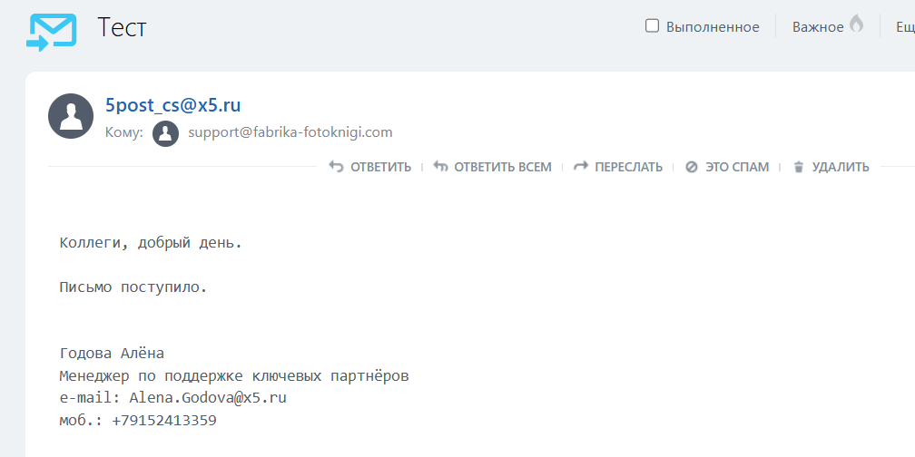Open the partially visible Ещё menu

pyautogui.click(x=904, y=27)
